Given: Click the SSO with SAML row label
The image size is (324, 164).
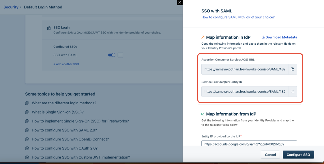Looking at the screenshot, I should click(x=65, y=55).
